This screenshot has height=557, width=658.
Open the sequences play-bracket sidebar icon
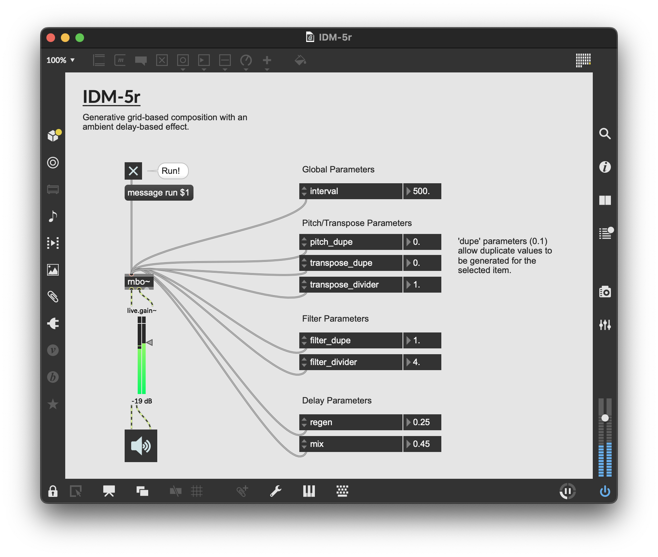tap(53, 243)
